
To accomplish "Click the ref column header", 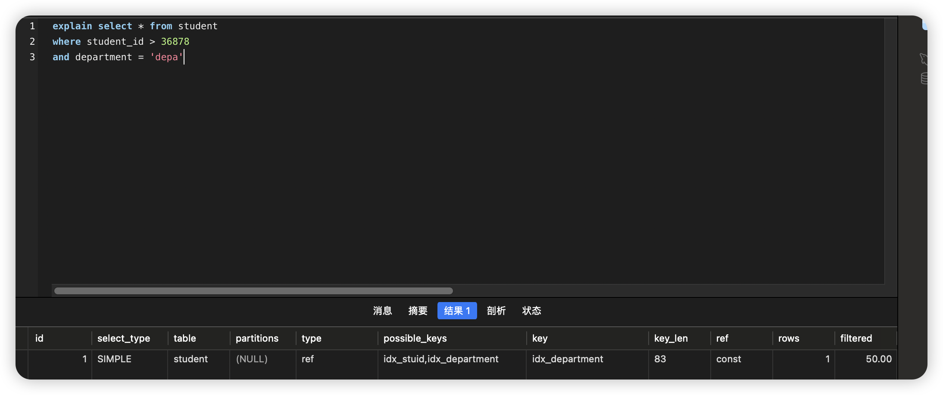I will [x=742, y=338].
